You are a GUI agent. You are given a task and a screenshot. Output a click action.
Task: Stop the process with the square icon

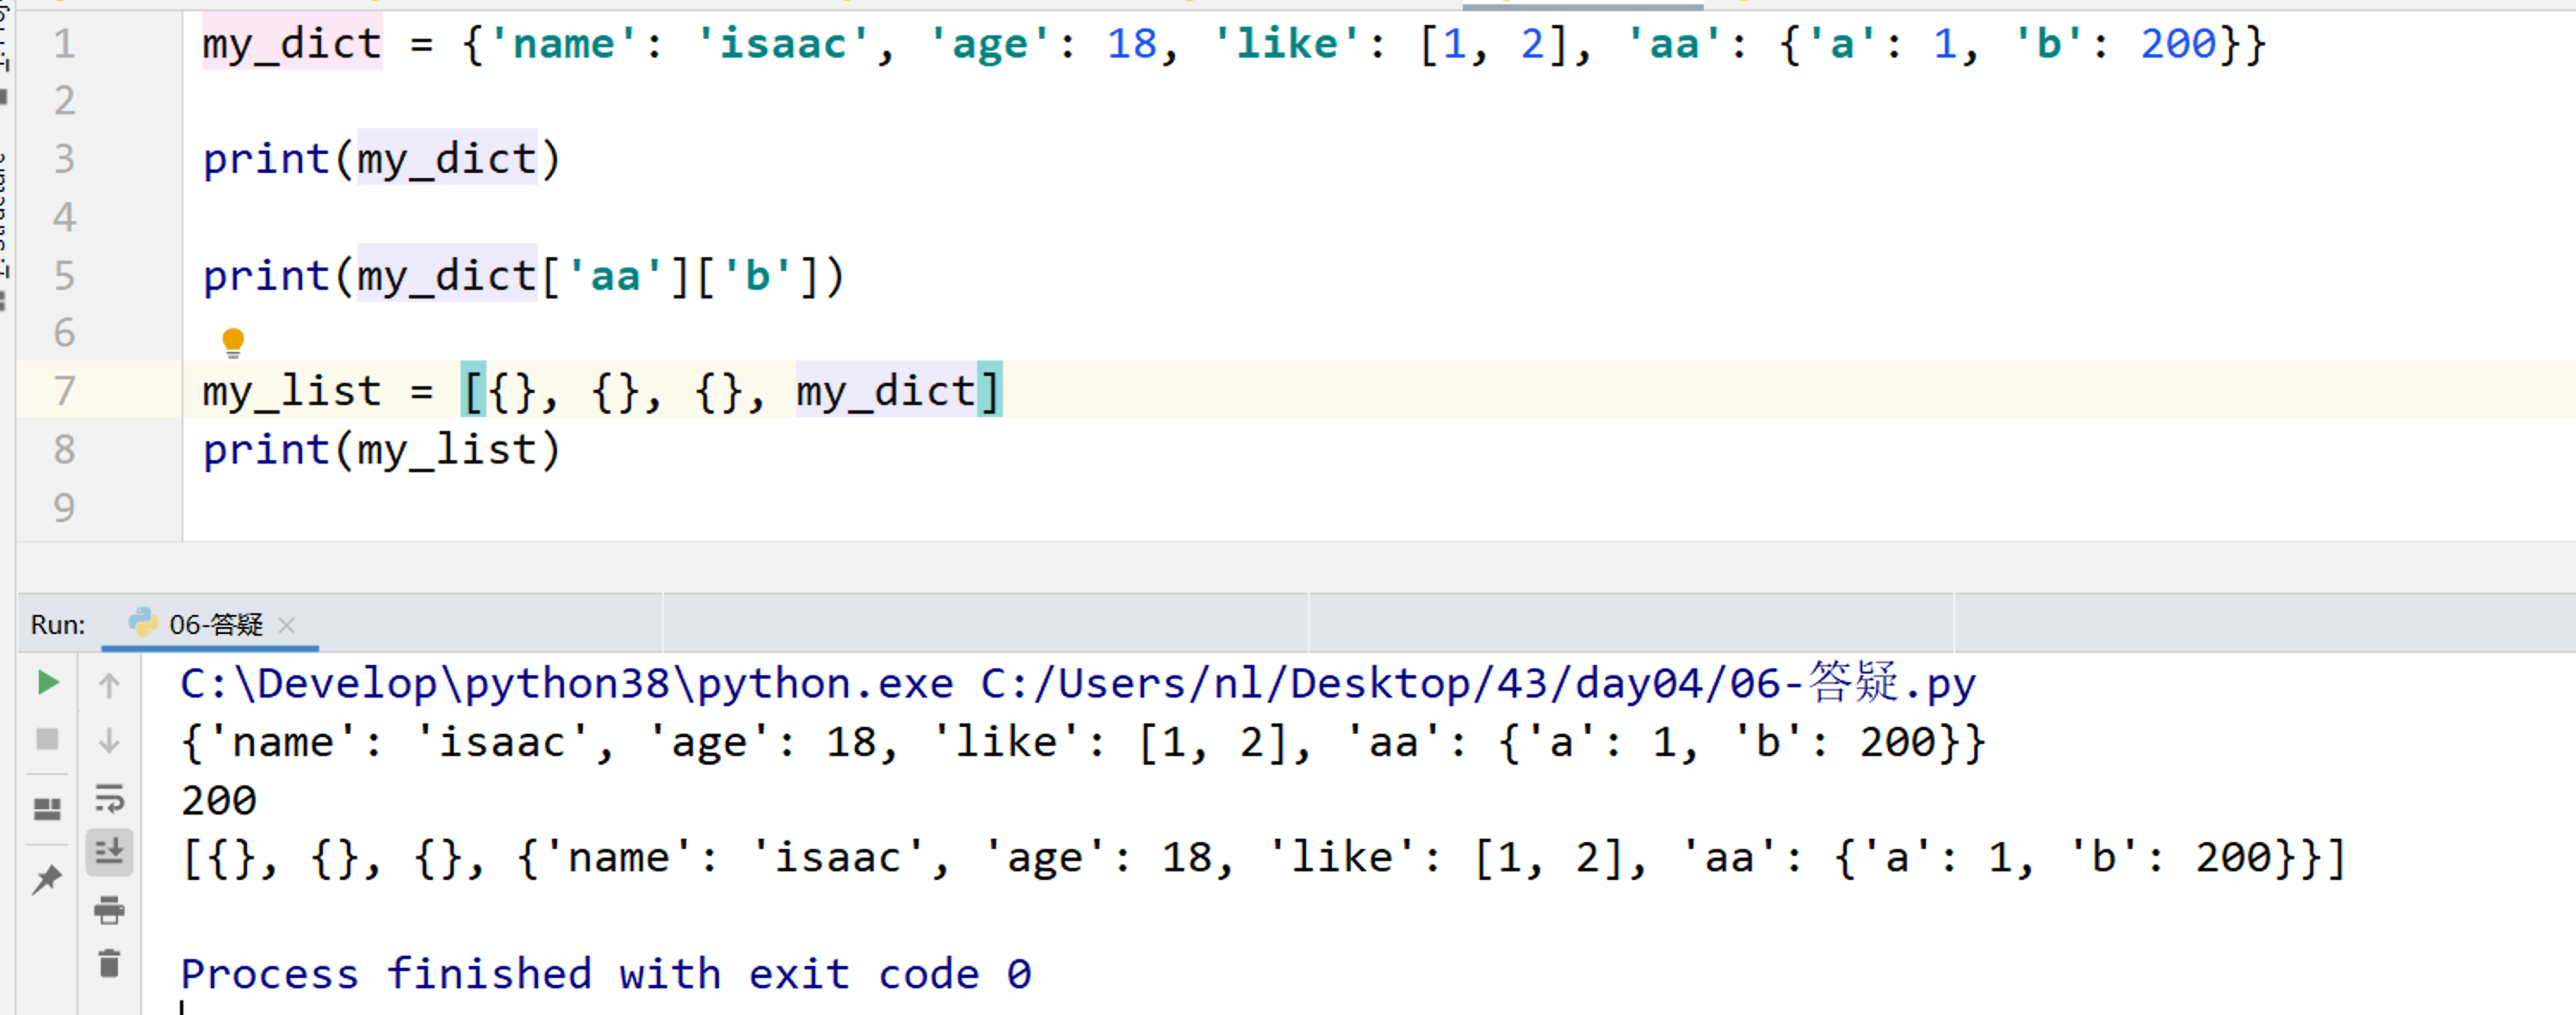(47, 739)
